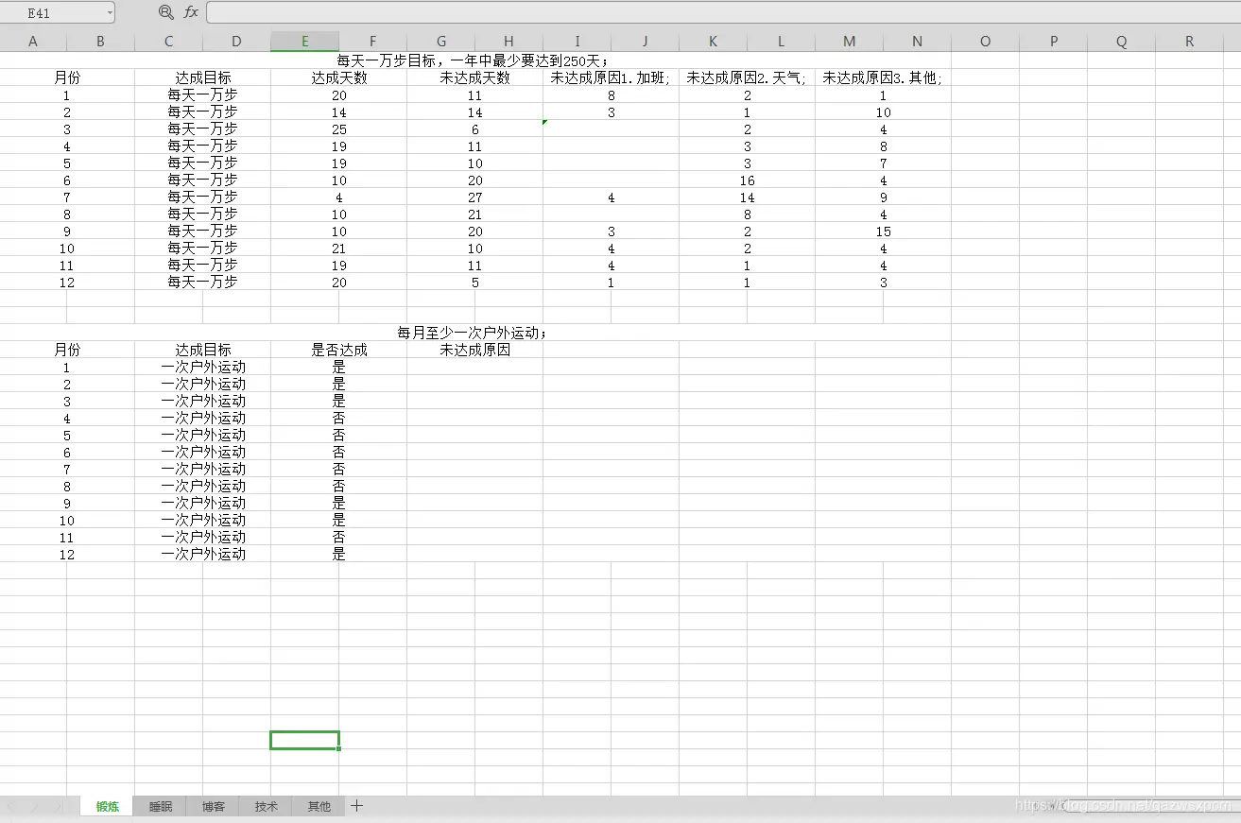Screen dimensions: 1241x823
Task: Click month 9 in the outdoor table
Action: 67,504
